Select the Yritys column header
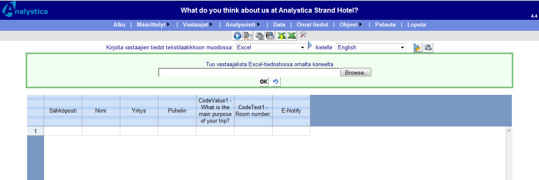This screenshot has width=539, height=180. 139,110
